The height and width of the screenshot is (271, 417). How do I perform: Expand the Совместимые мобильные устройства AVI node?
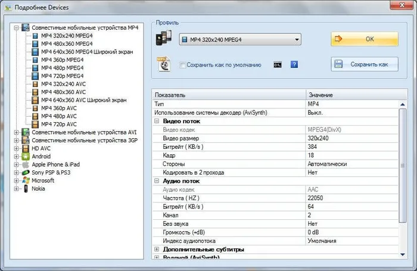[16, 132]
